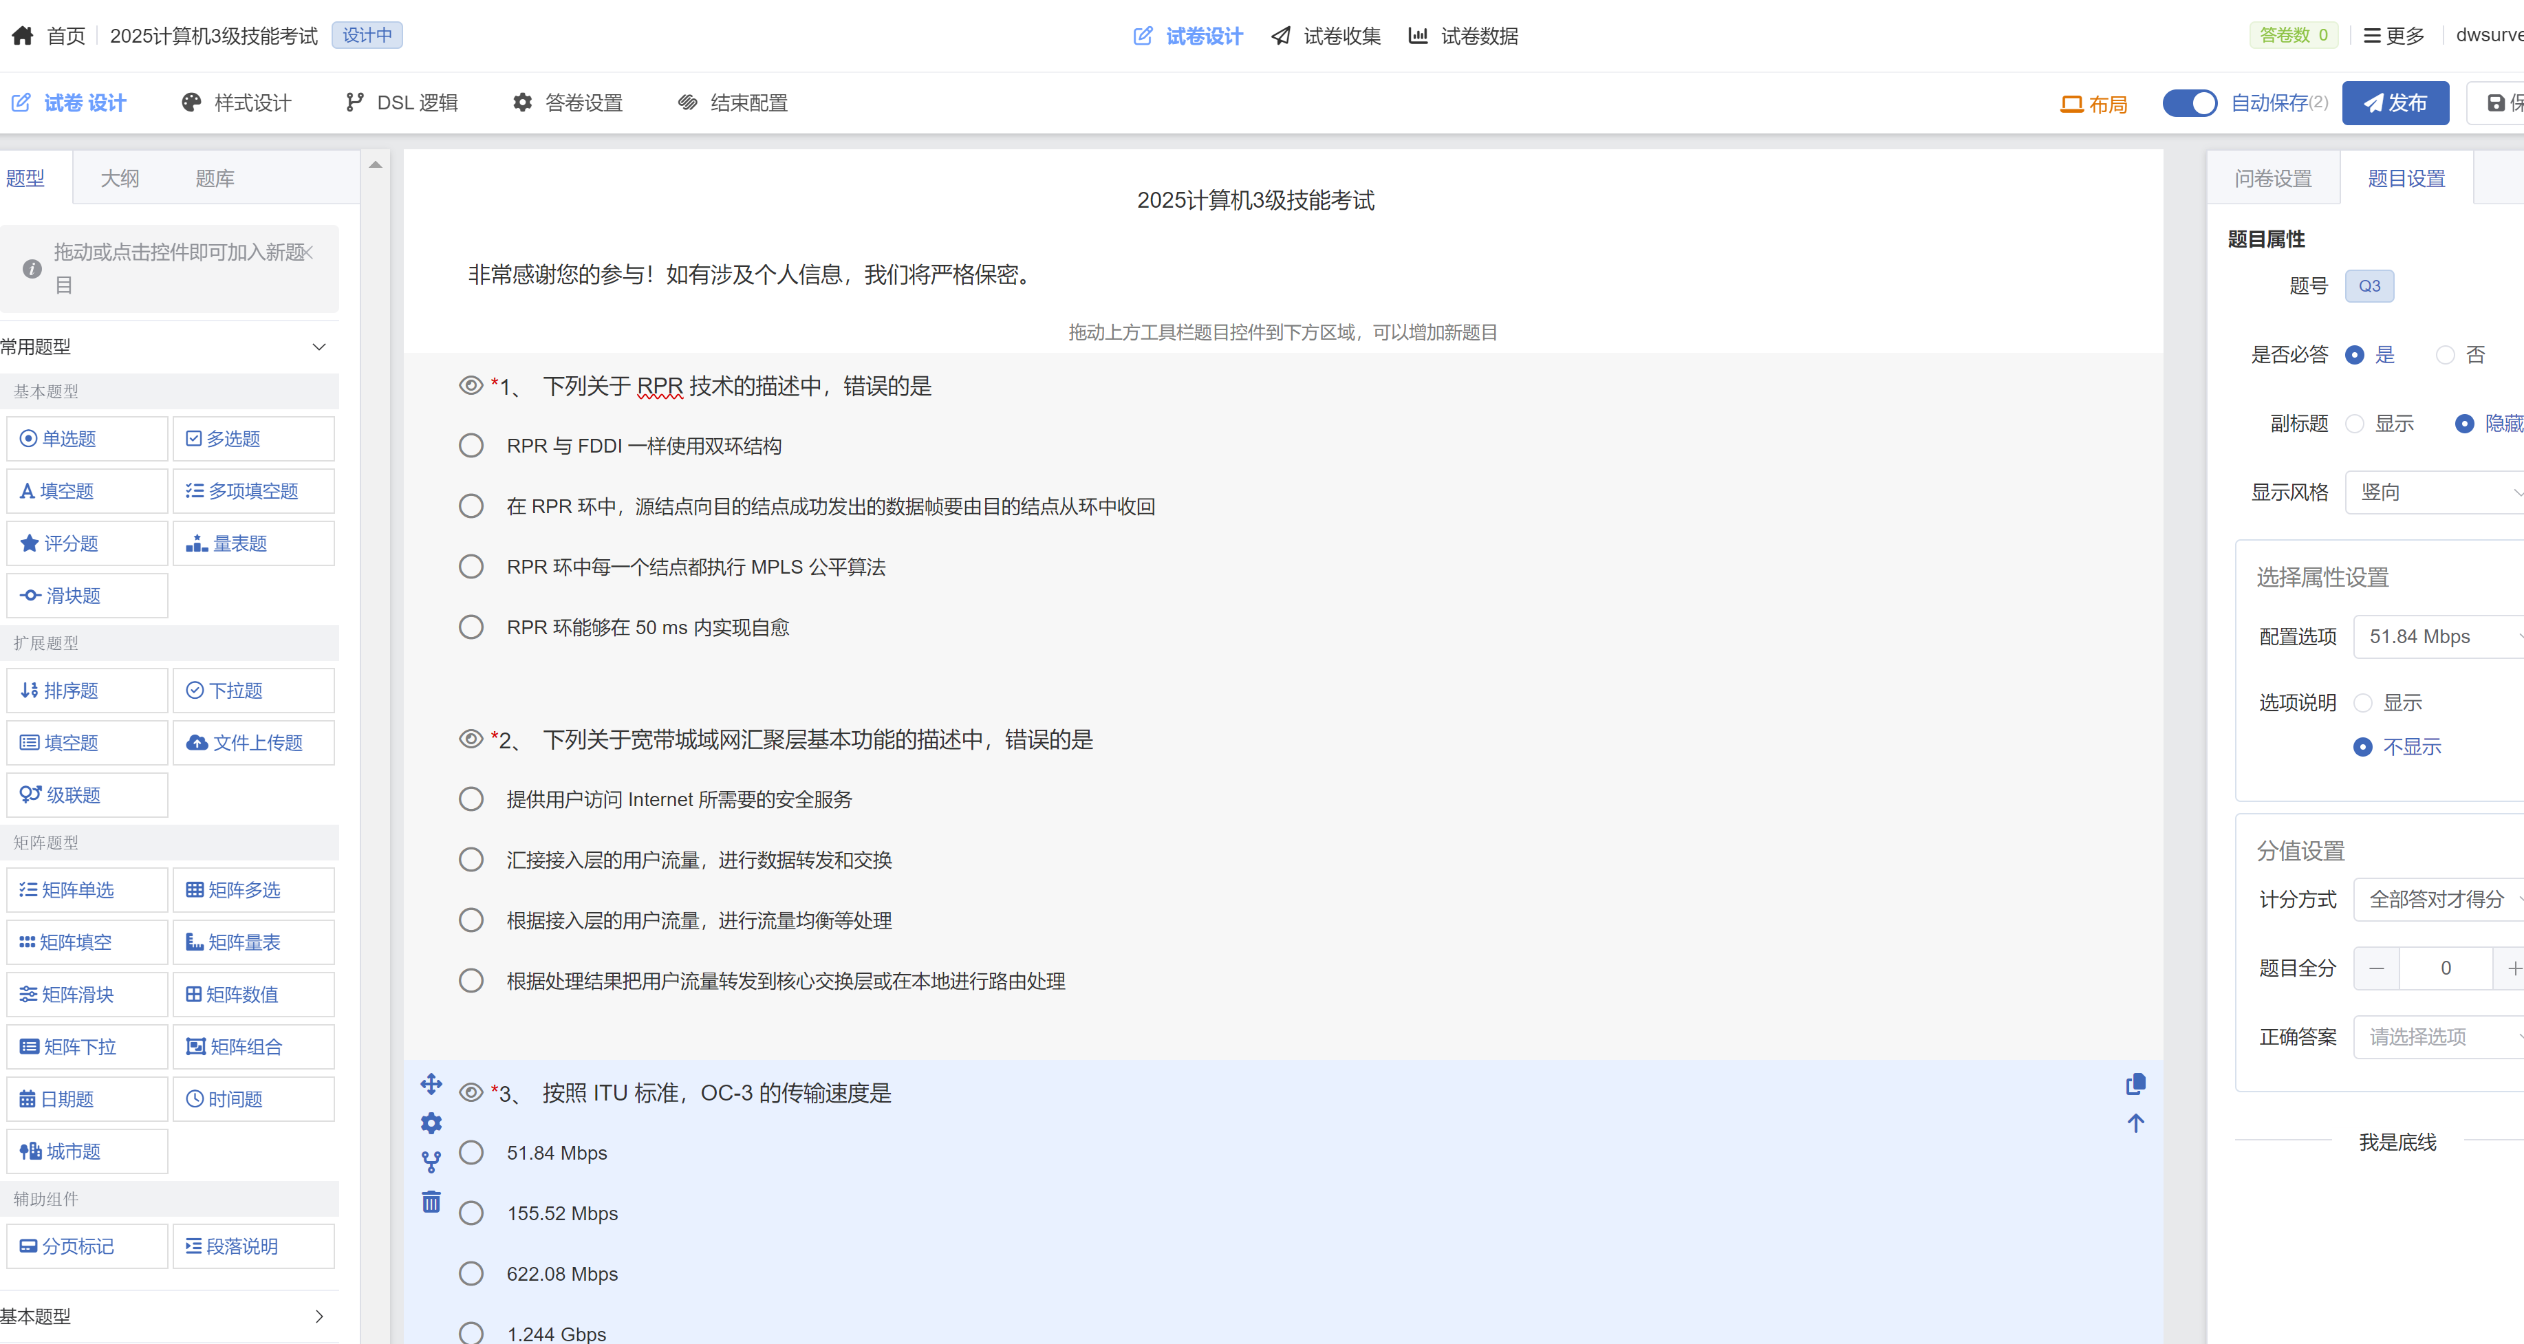Select option RPR 环能够在 50 ms 内实现自愈
The image size is (2524, 1344).
[471, 627]
